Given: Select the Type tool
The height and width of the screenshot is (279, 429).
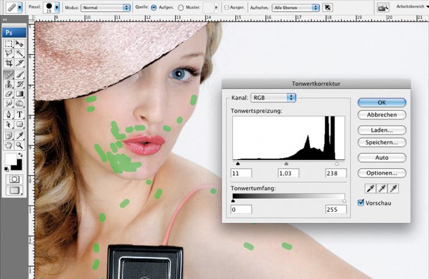Looking at the screenshot, I should tap(19, 115).
